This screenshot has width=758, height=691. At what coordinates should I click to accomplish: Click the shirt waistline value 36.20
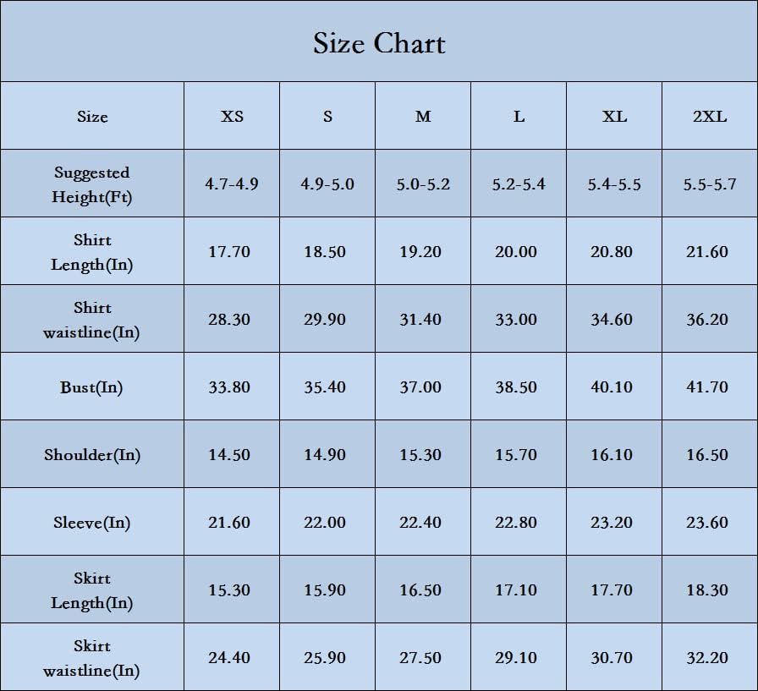[707, 320]
